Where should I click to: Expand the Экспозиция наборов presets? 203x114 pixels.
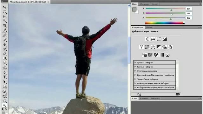(x=135, y=71)
